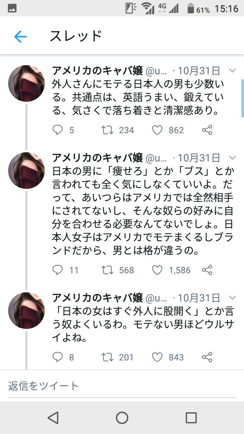
Task: Tap the 返信をツイート reply field
Action: click(122, 386)
